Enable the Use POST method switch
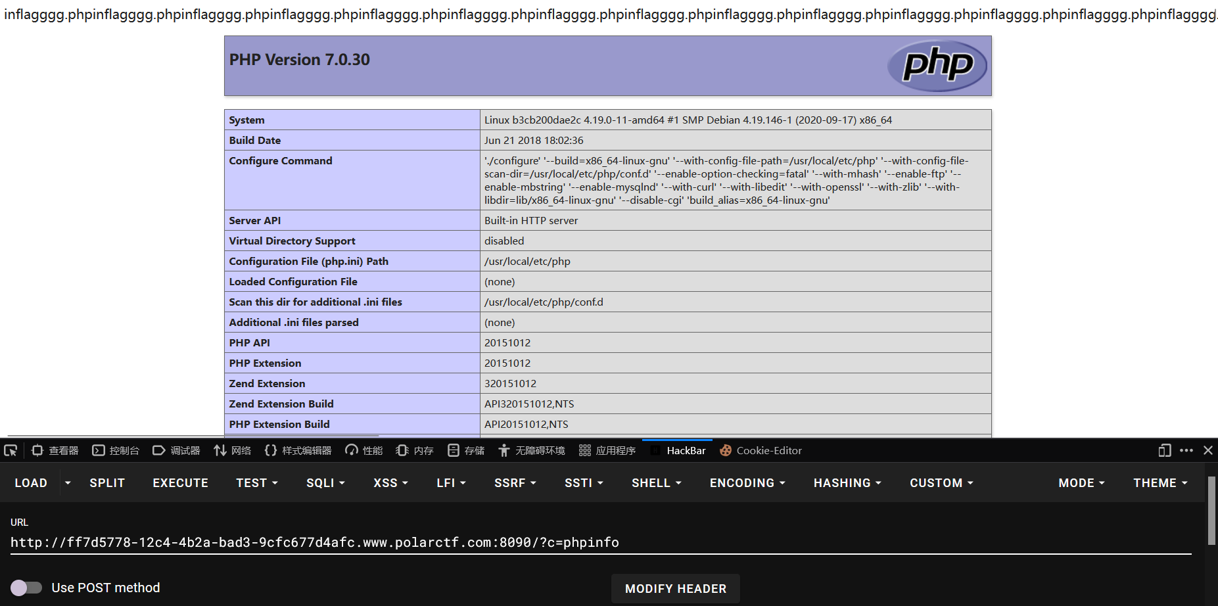 click(x=26, y=588)
